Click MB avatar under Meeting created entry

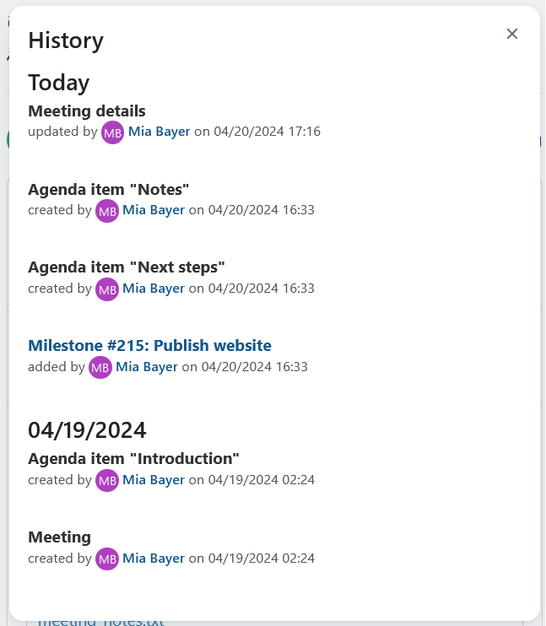point(107,559)
